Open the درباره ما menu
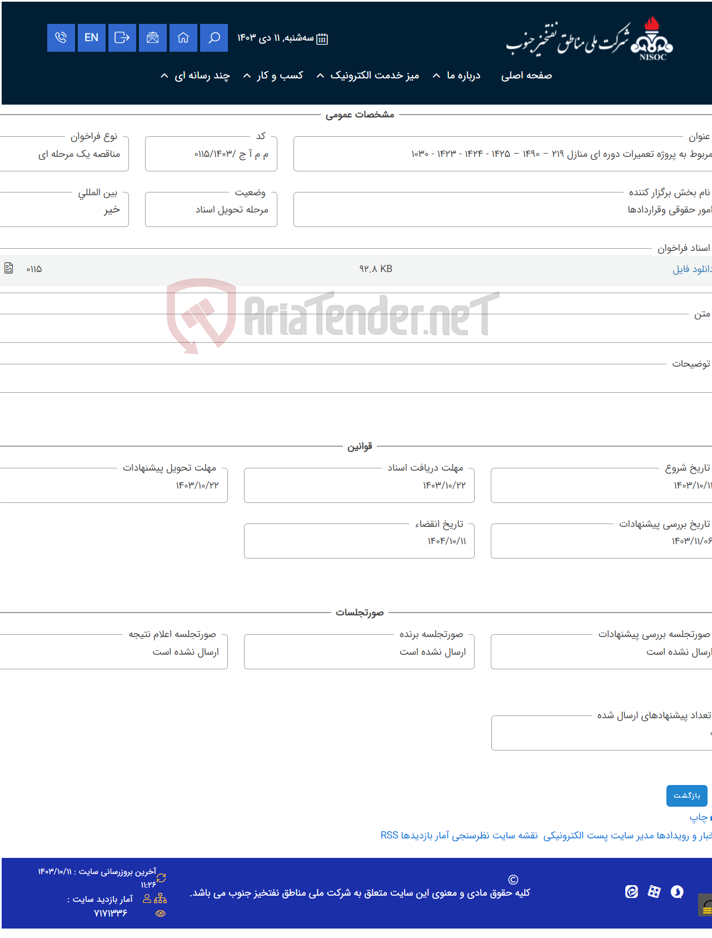Image resolution: width=712 pixels, height=938 pixels. [x=464, y=76]
